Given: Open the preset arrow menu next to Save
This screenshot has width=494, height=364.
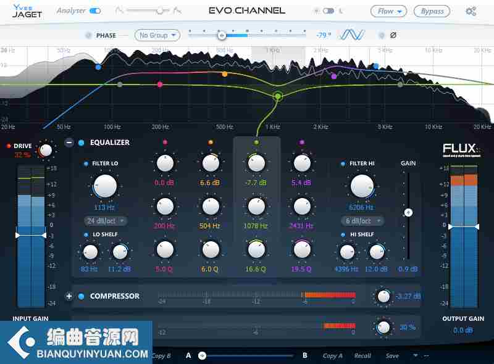Looking at the screenshot, I should pos(416,355).
